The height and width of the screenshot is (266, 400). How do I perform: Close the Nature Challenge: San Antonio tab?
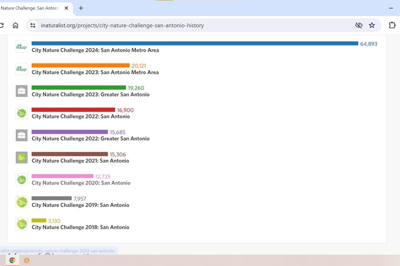click(66, 8)
